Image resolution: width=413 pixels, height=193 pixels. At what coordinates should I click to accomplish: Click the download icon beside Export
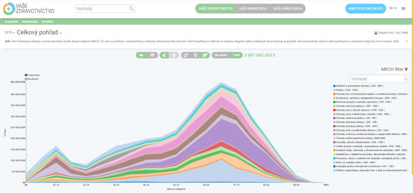376,33
